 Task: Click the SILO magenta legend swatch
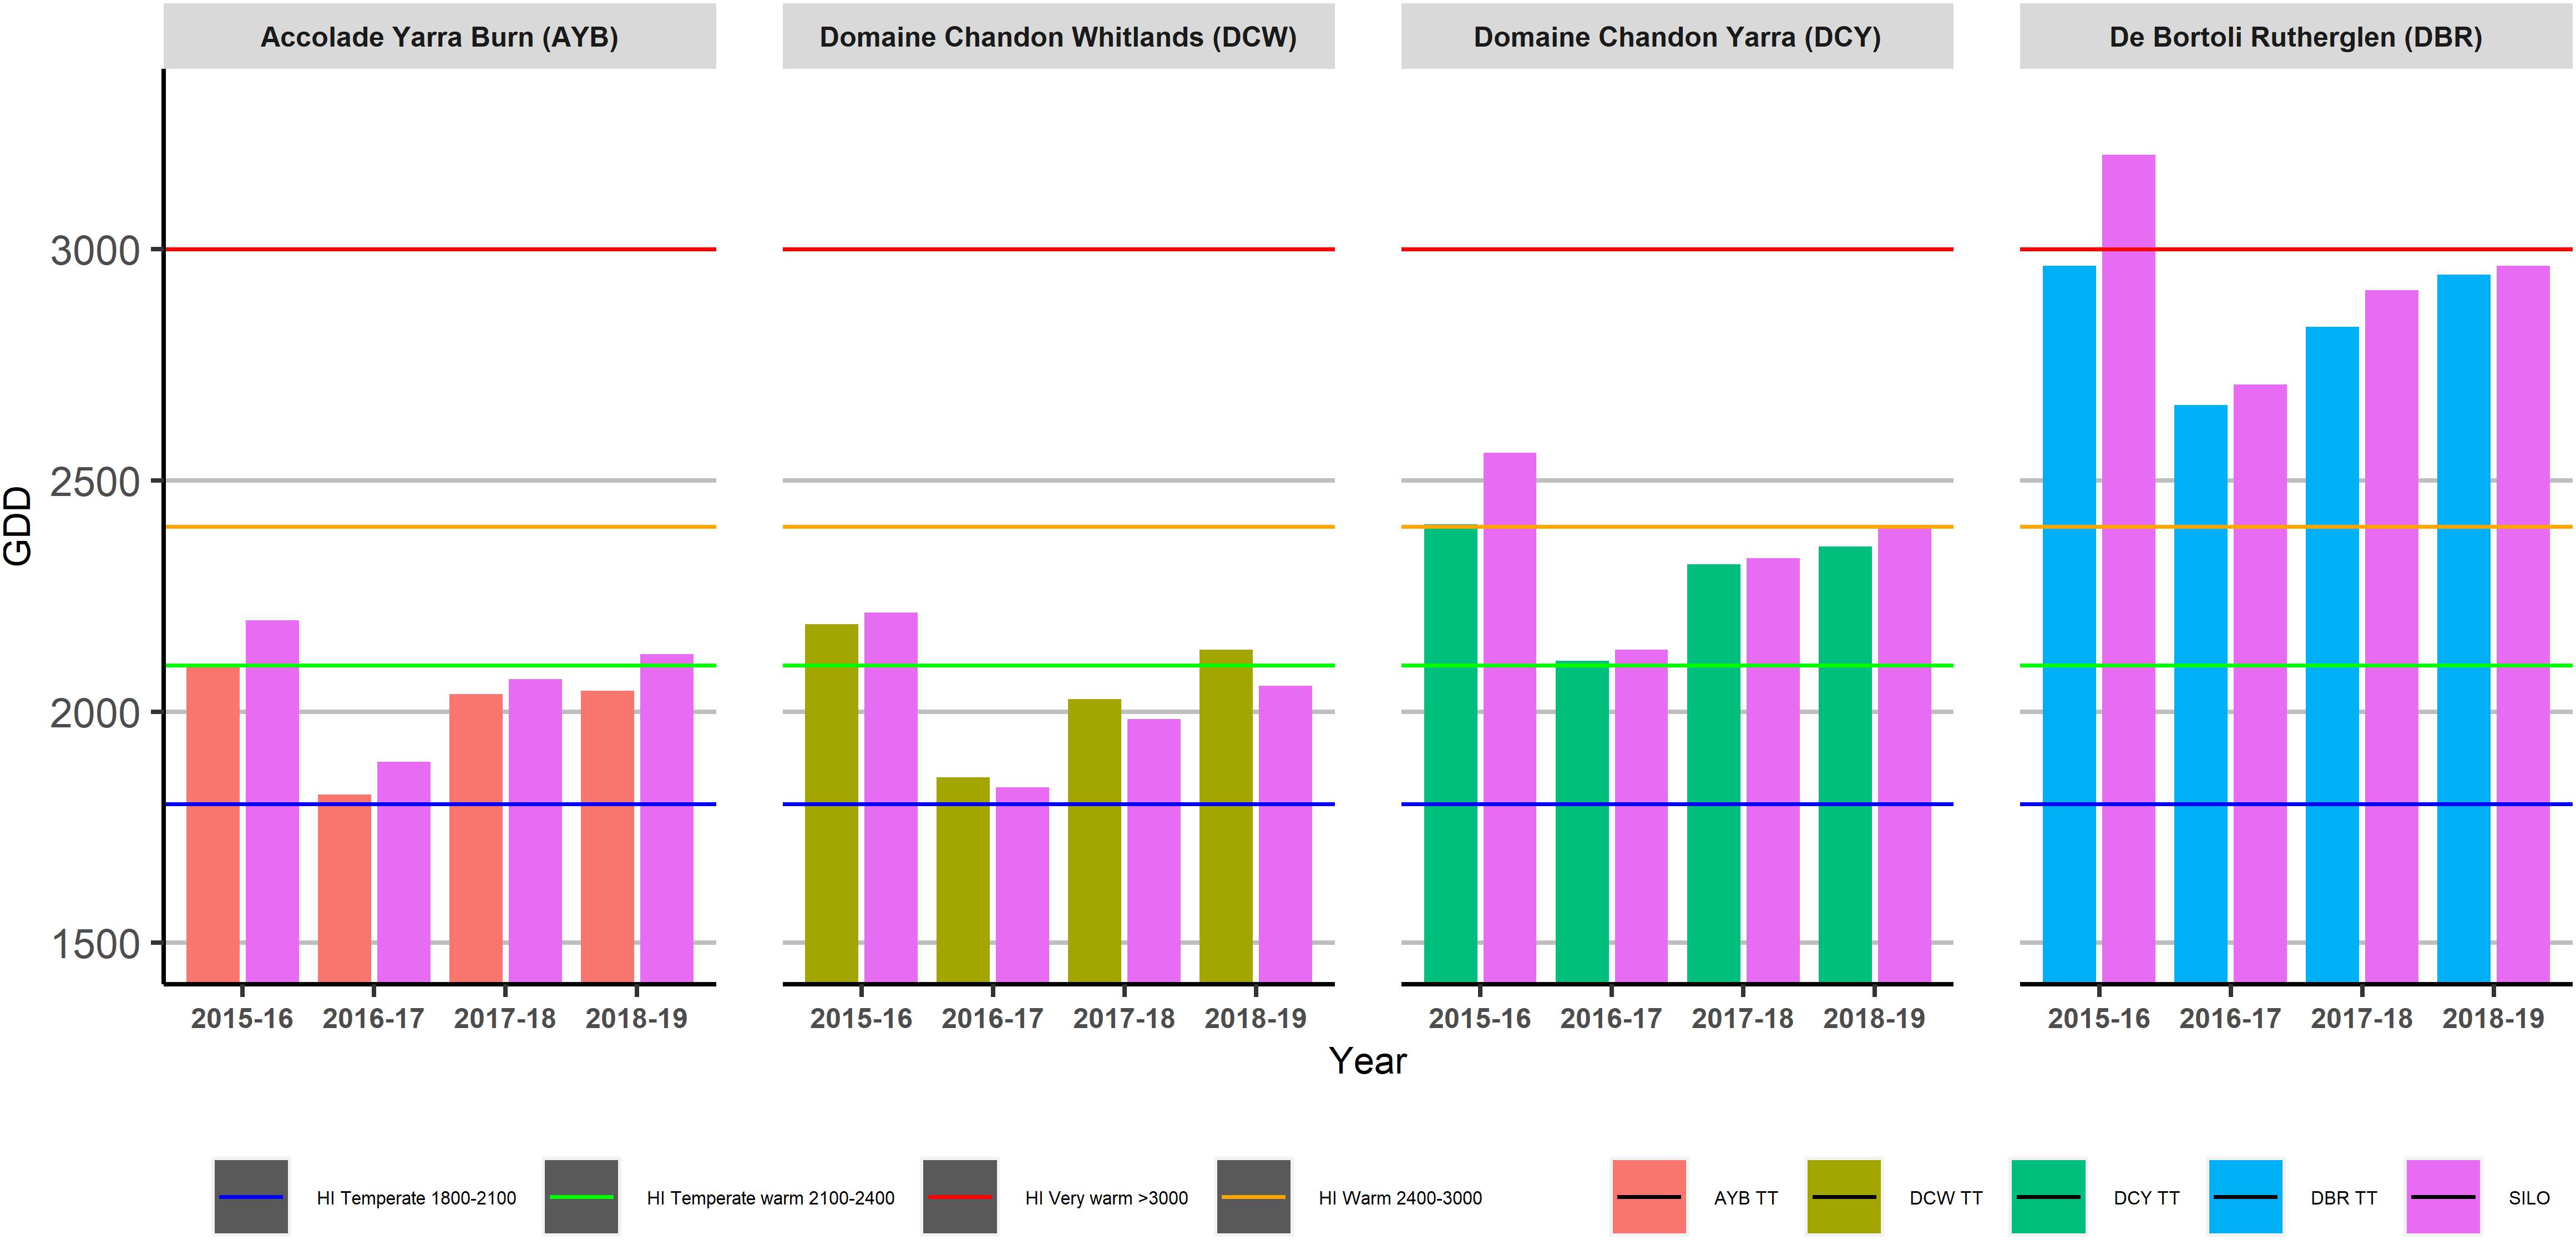(x=2443, y=1197)
